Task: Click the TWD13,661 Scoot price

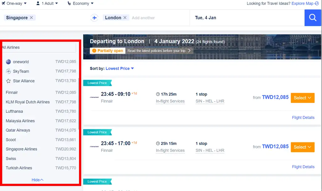Action: pos(66,140)
